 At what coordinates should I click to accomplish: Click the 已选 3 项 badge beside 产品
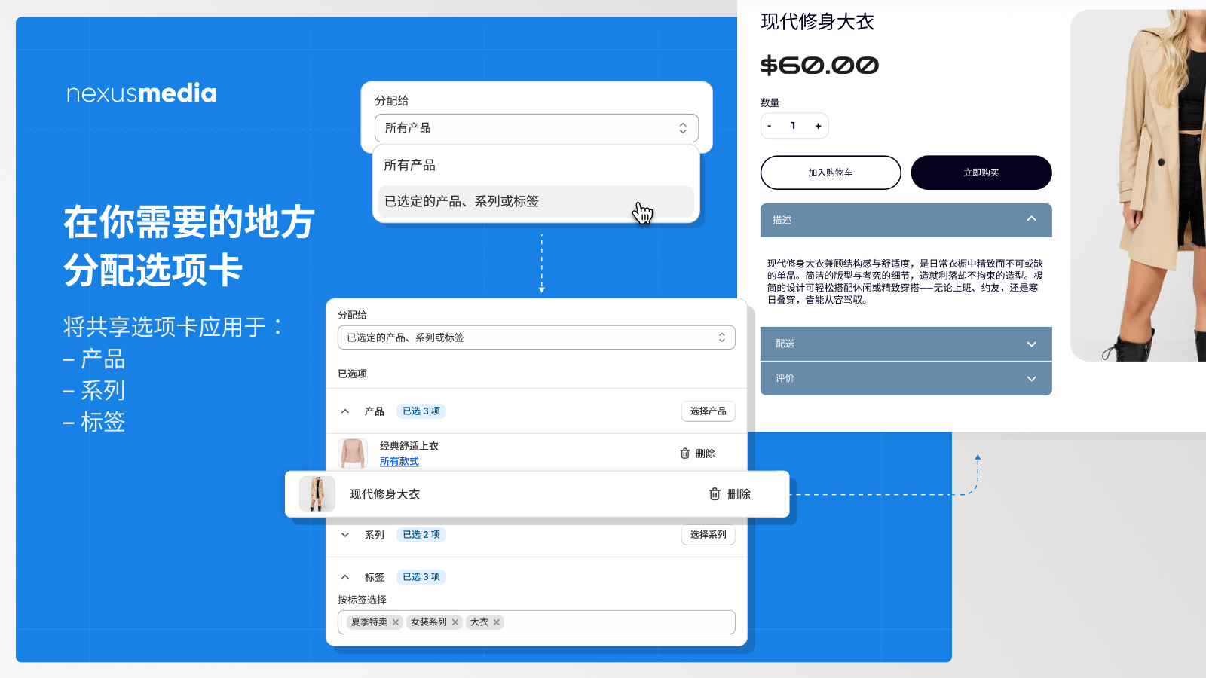click(x=421, y=411)
